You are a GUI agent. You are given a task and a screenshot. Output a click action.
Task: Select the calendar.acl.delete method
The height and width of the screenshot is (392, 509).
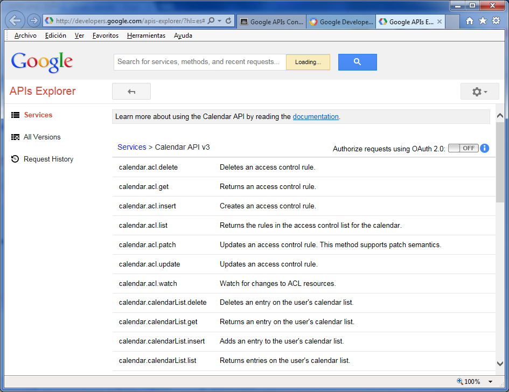coord(148,167)
